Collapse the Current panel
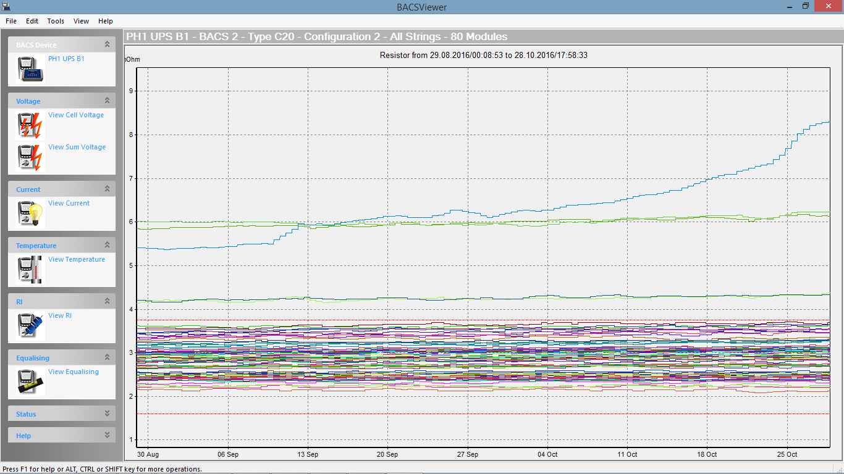 106,188
